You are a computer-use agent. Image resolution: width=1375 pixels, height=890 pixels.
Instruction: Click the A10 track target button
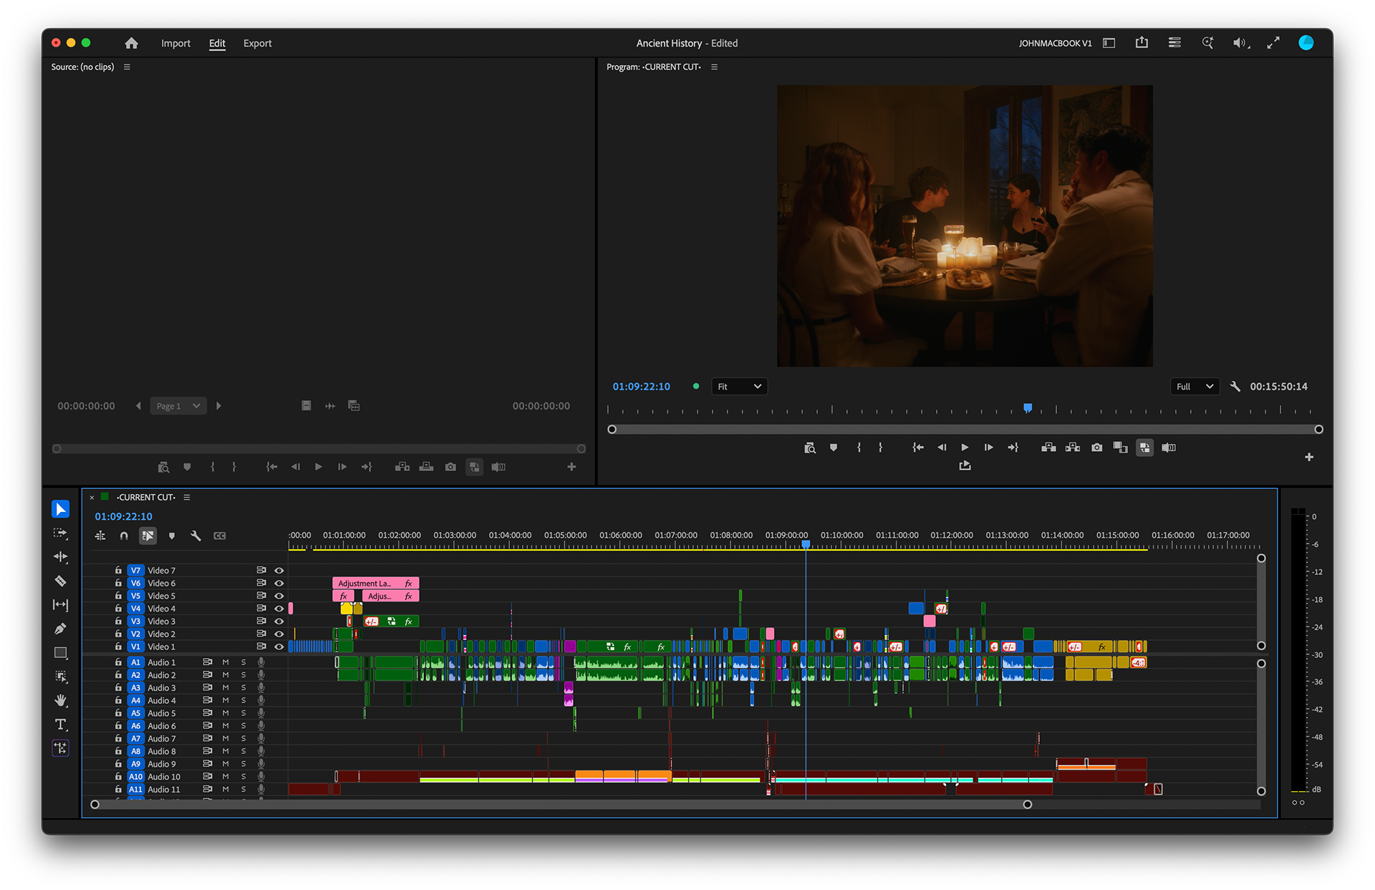pos(135,777)
